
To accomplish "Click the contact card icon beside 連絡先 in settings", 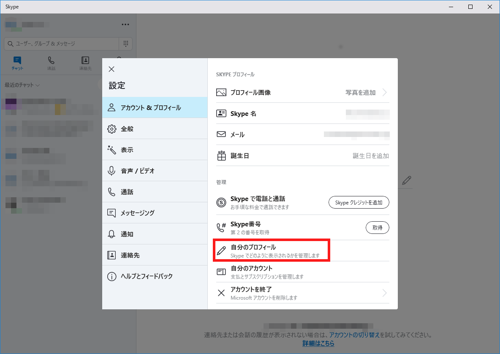I will coord(111,255).
